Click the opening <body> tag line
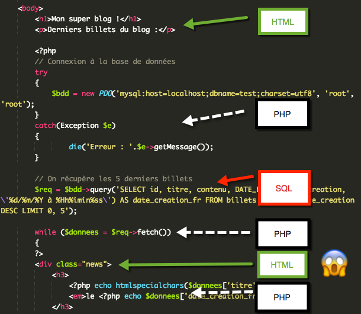The height and width of the screenshot is (314, 361). coord(30,8)
